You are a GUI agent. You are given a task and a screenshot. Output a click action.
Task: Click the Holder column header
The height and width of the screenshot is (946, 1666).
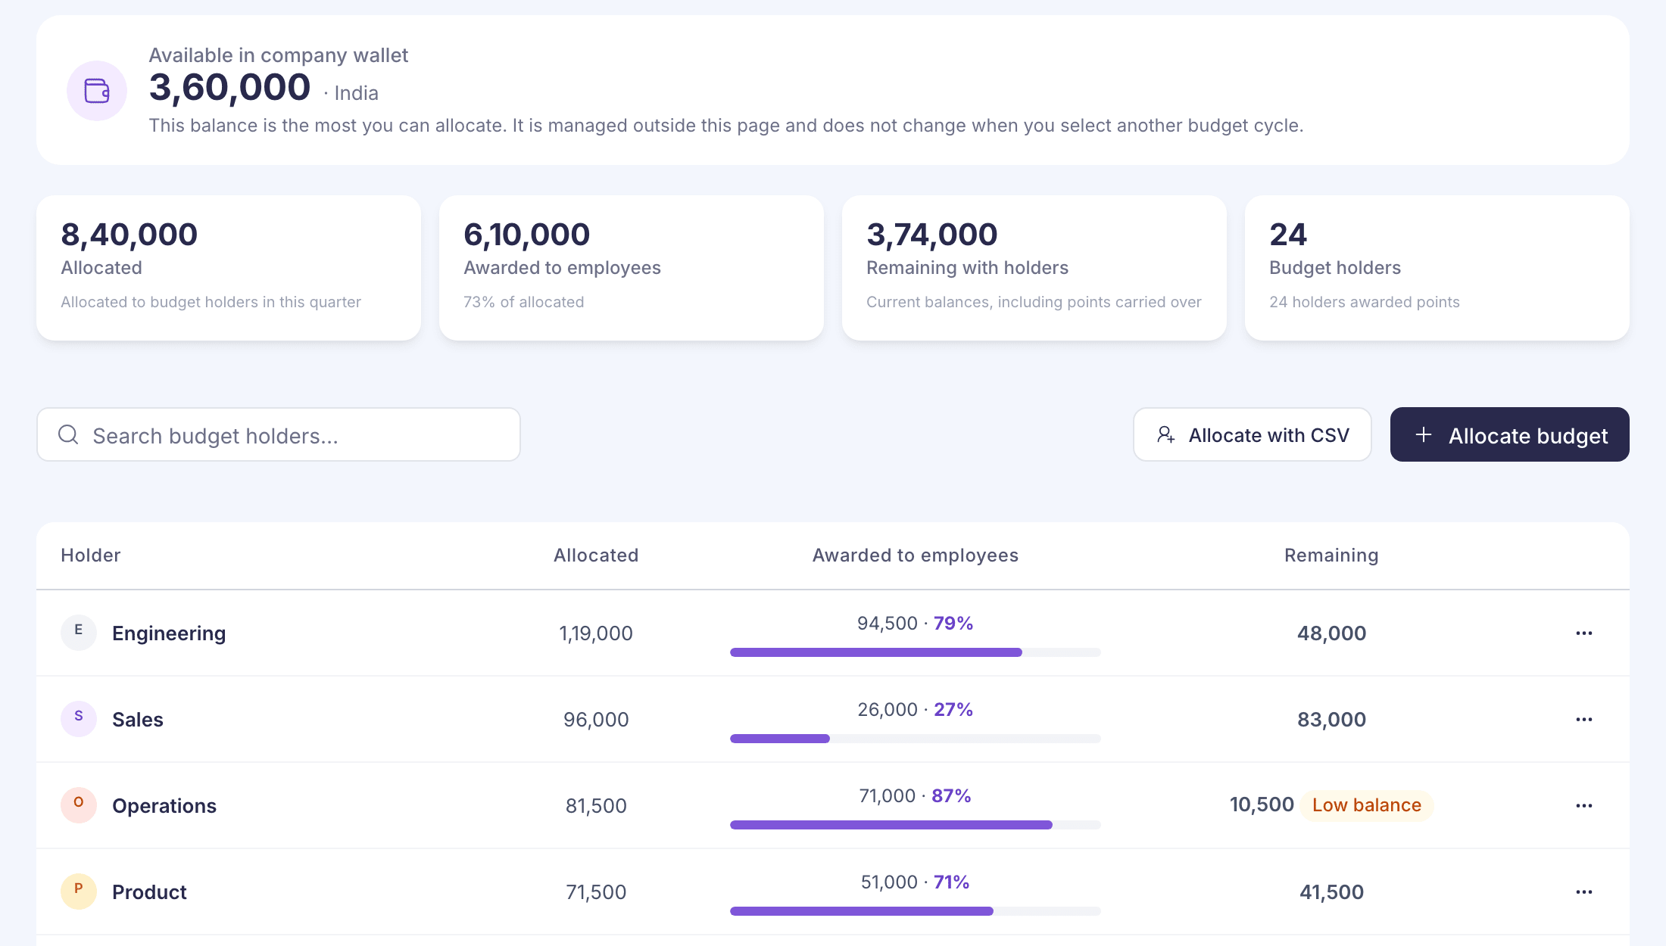pyautogui.click(x=91, y=555)
